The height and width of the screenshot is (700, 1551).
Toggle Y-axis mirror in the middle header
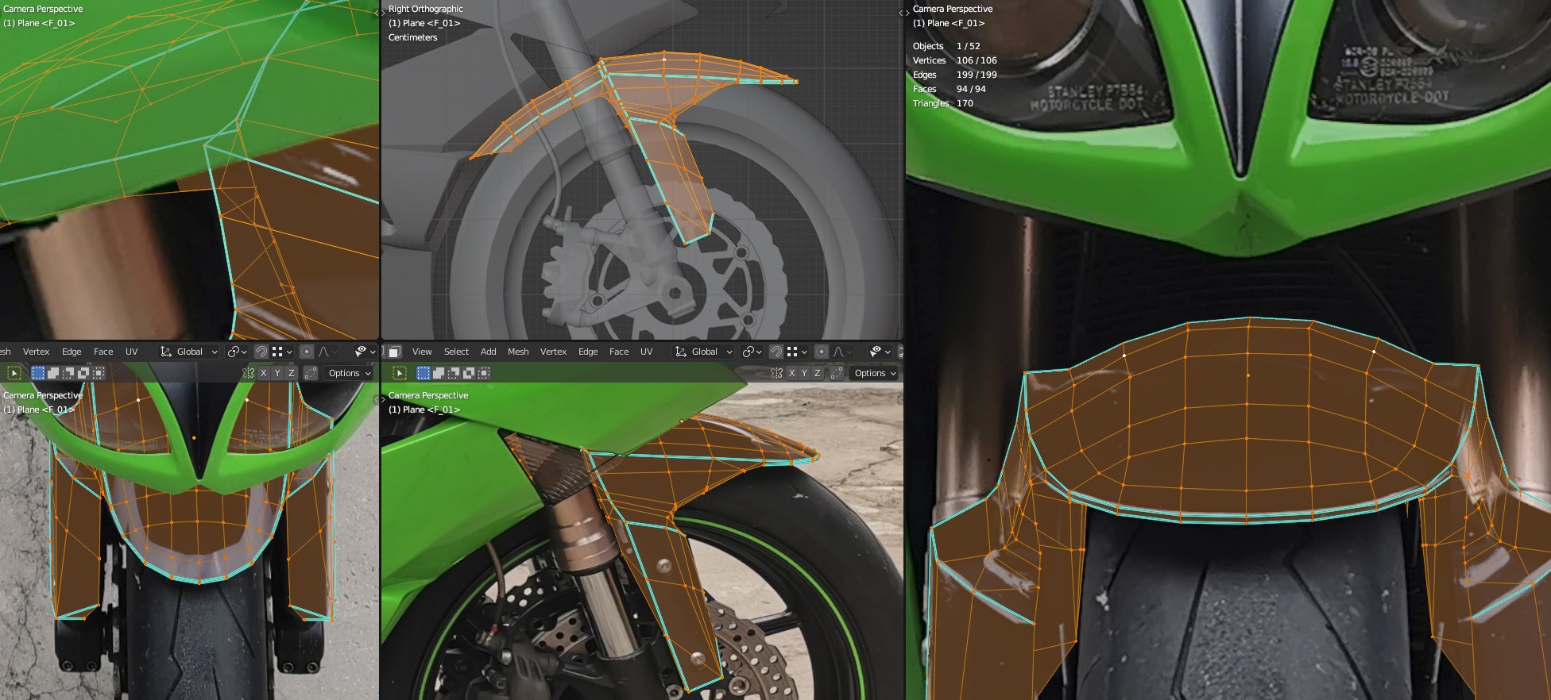click(x=804, y=373)
